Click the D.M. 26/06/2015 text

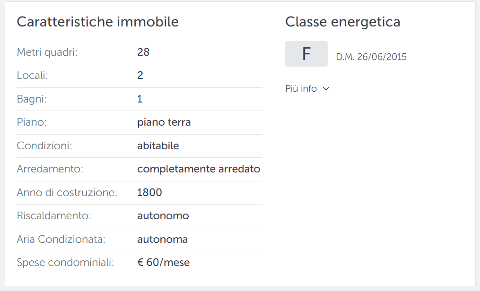pyautogui.click(x=371, y=57)
